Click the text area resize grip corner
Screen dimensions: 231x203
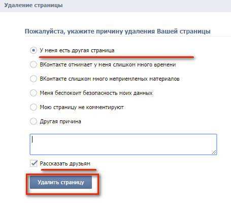(214, 152)
